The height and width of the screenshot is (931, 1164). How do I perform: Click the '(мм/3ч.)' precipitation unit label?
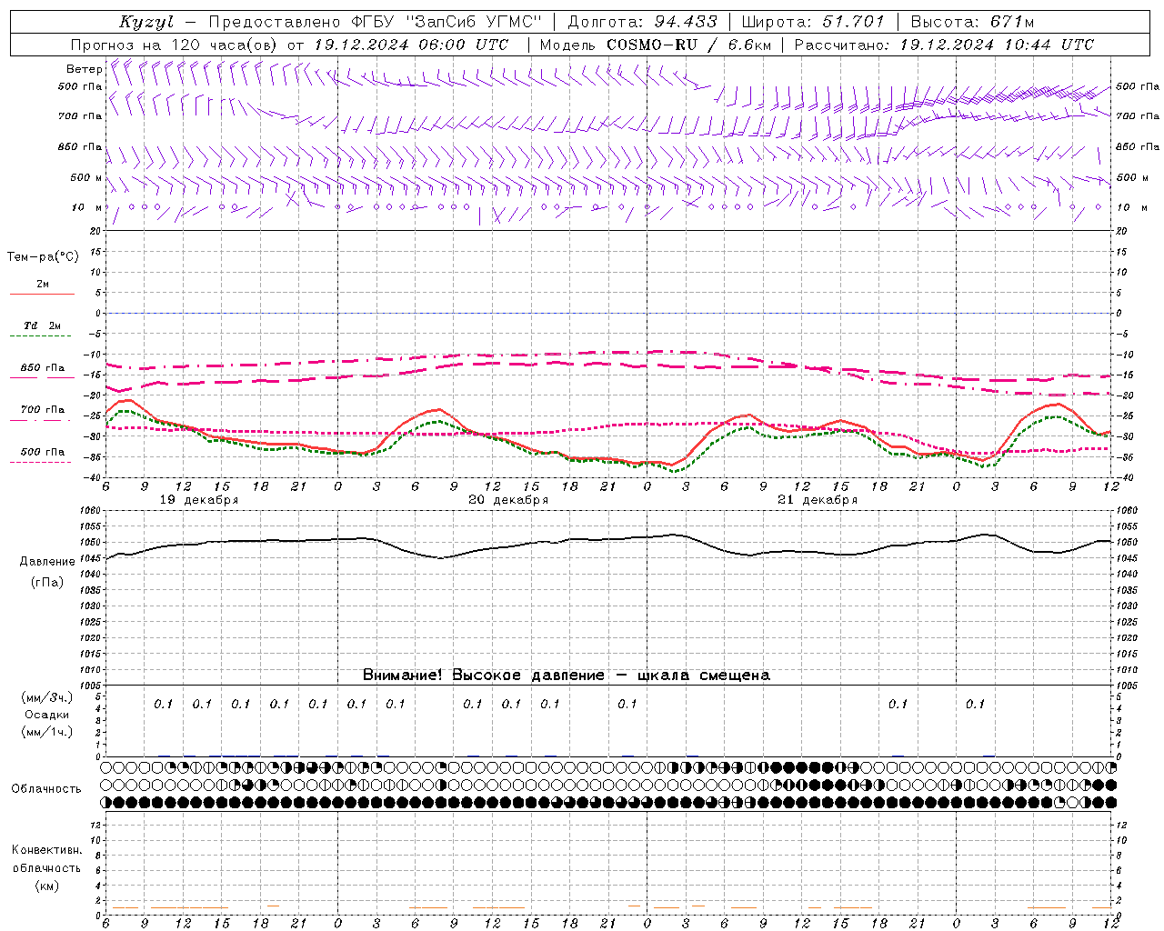pyautogui.click(x=47, y=697)
